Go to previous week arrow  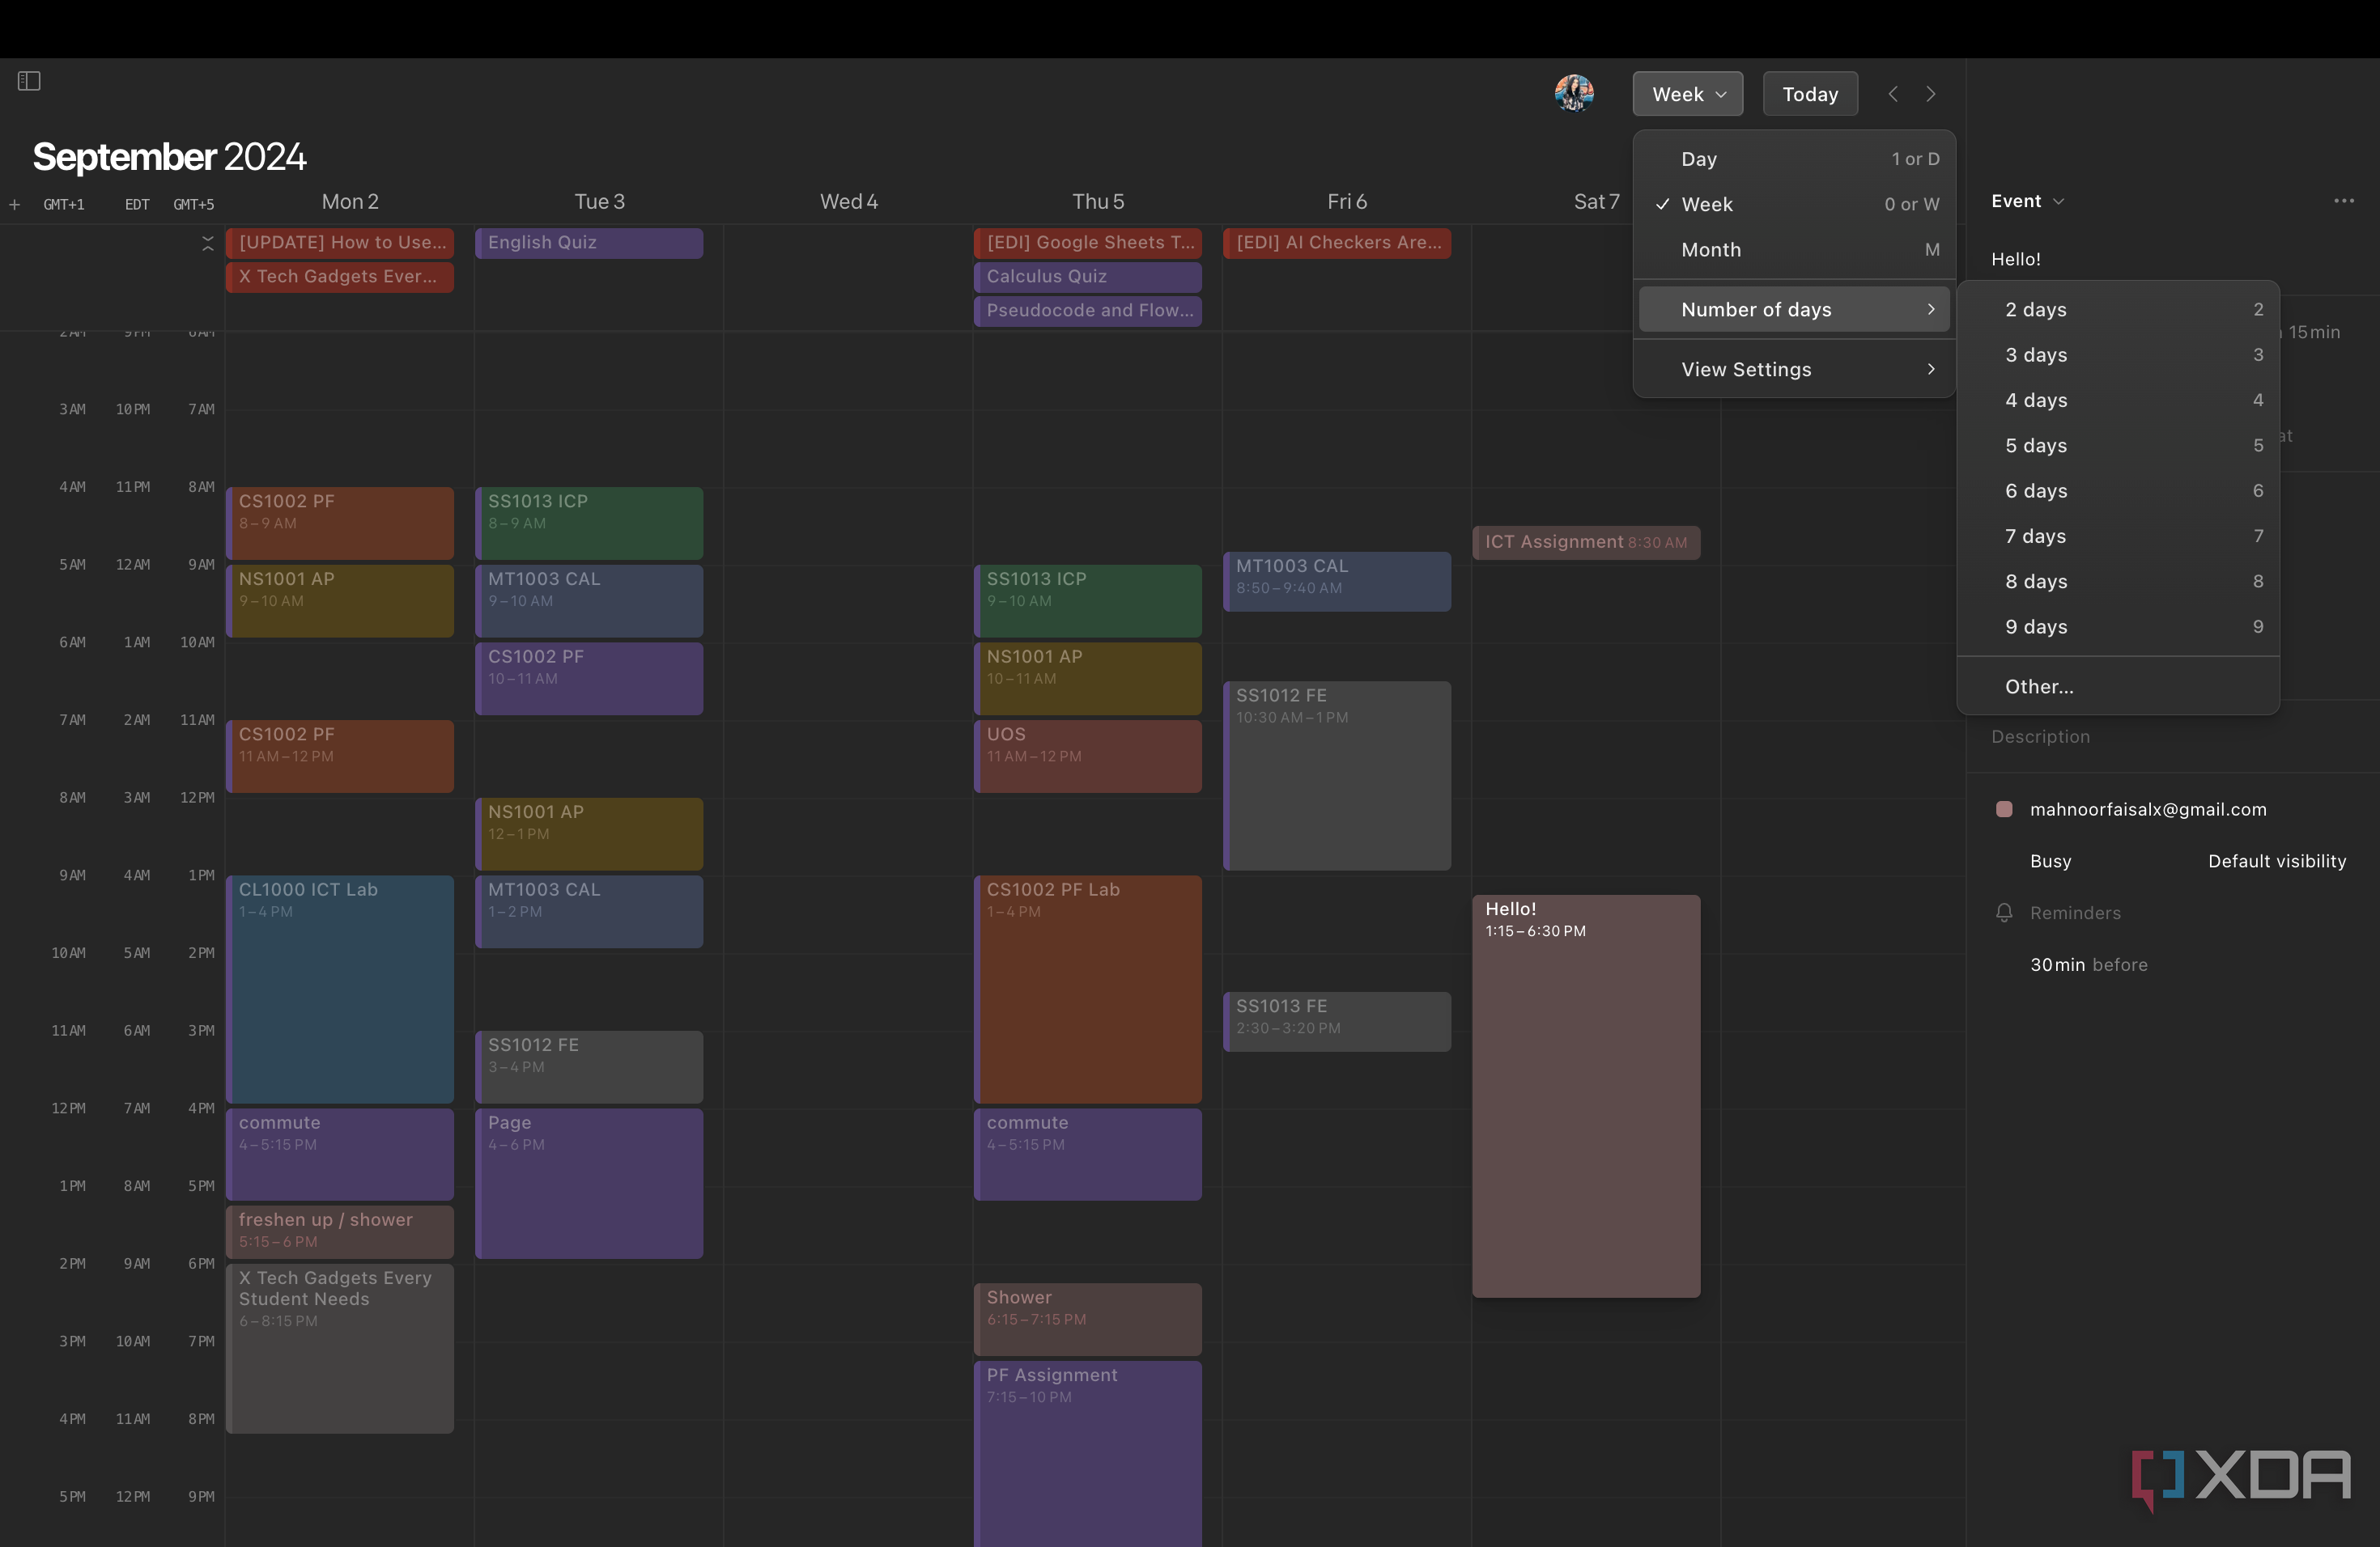tap(1893, 94)
